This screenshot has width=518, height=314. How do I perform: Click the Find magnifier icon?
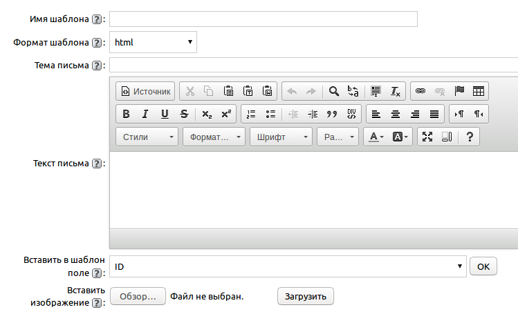[x=333, y=91]
